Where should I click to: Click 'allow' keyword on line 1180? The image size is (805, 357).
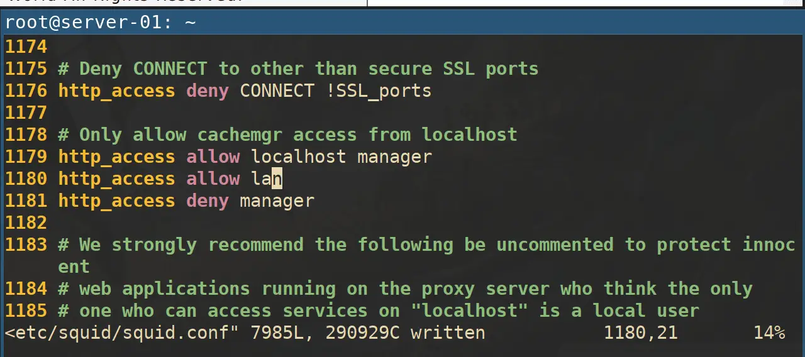[x=213, y=178]
